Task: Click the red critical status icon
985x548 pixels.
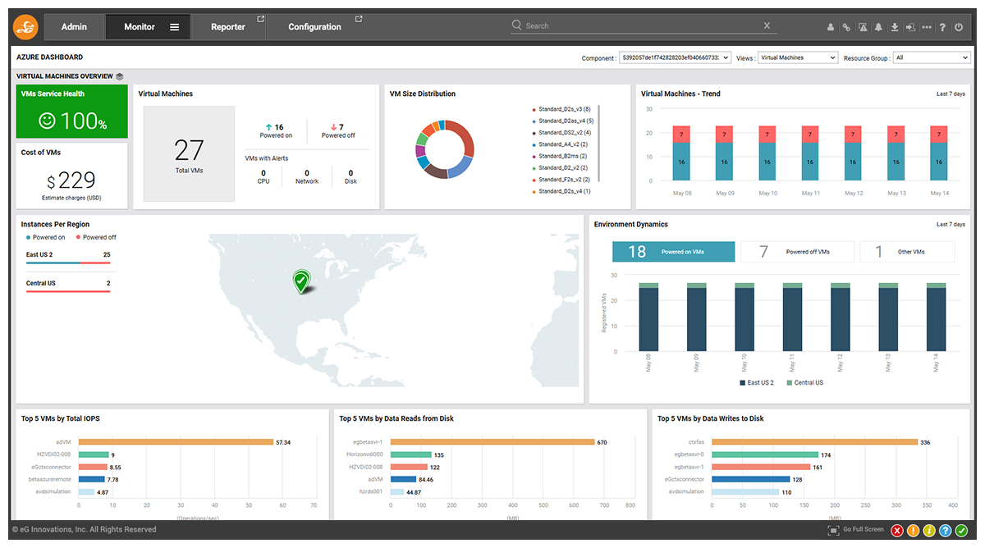Action: point(896,531)
